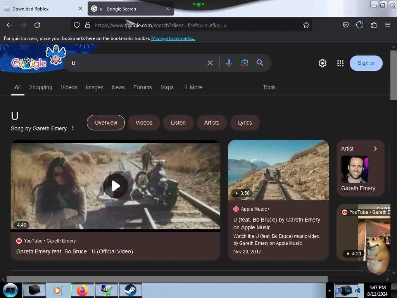The height and width of the screenshot is (298, 397).
Task: Open the 4:21 YouTube video thumbnail
Action: tap(364, 233)
